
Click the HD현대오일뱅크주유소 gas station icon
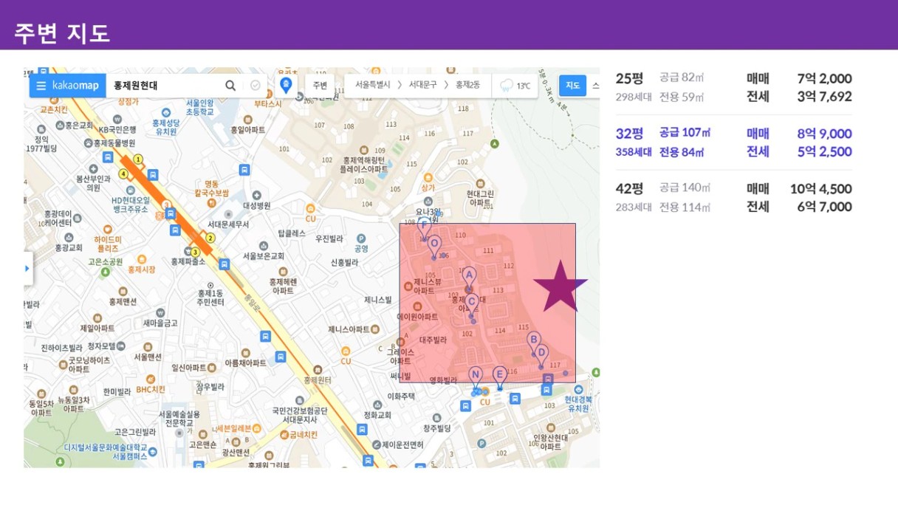[x=130, y=189]
